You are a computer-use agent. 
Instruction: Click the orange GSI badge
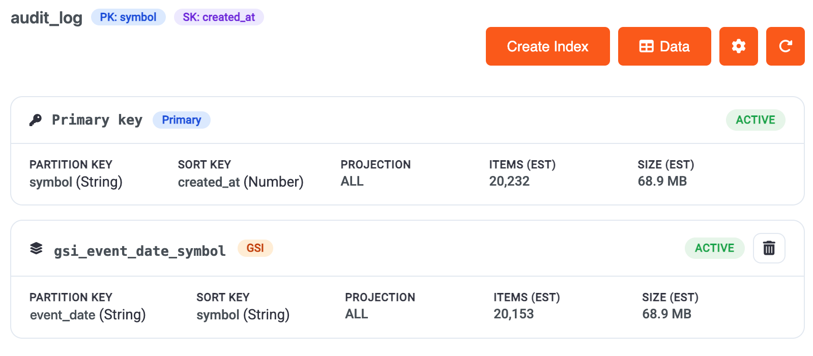(x=255, y=248)
